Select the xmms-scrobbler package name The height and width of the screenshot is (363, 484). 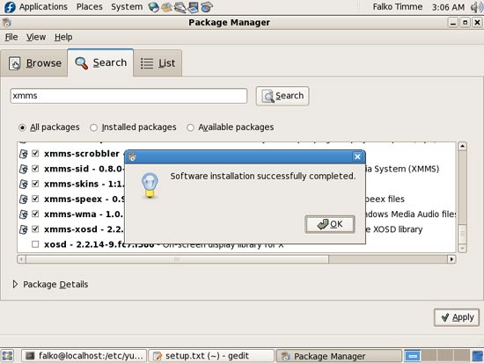[82, 154]
